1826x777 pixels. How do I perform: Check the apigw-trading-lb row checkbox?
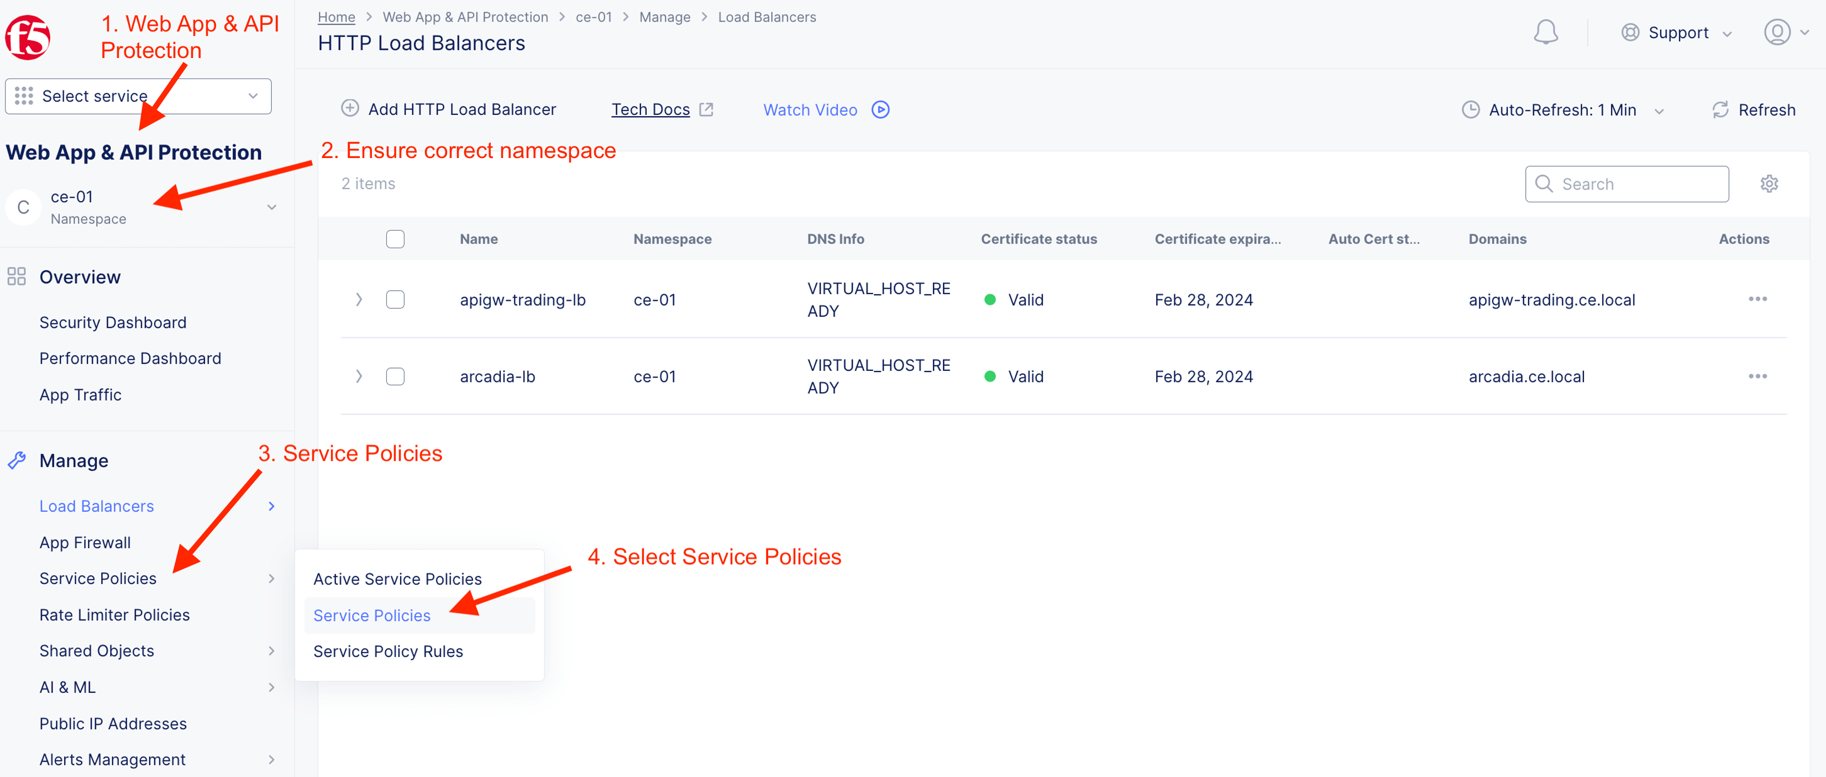tap(395, 299)
